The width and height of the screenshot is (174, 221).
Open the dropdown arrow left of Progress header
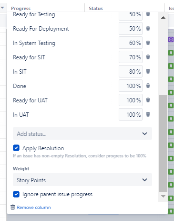[2, 8]
